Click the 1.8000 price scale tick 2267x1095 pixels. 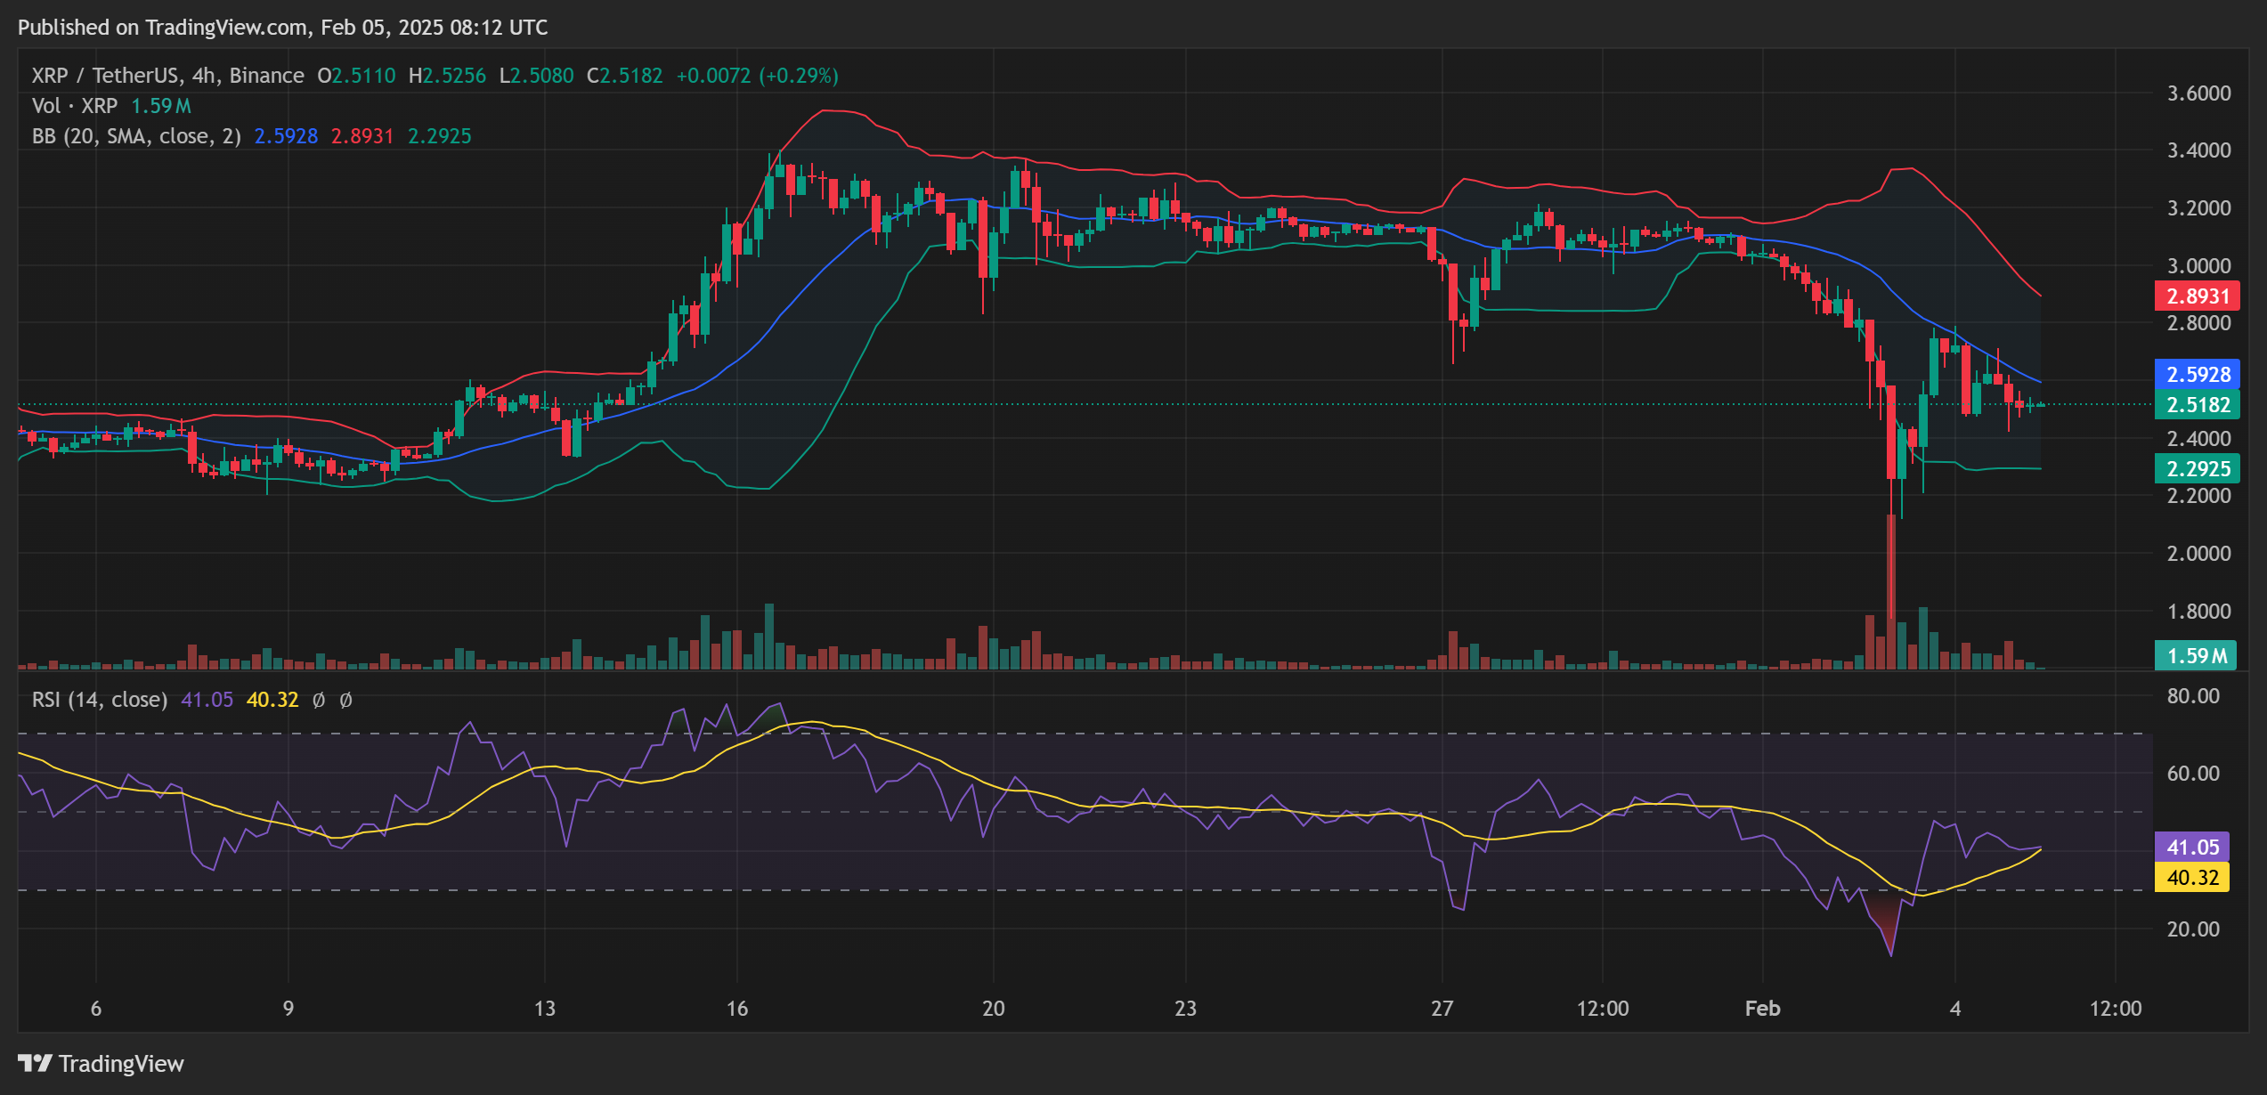(x=2198, y=612)
